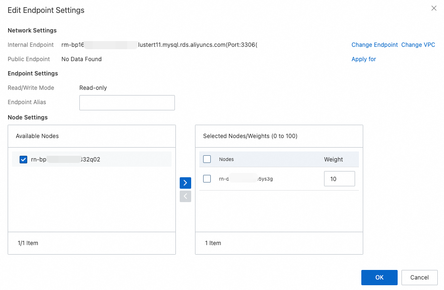Click the Change Endpoint link
Screen dimensions: 444x290
[374, 45]
